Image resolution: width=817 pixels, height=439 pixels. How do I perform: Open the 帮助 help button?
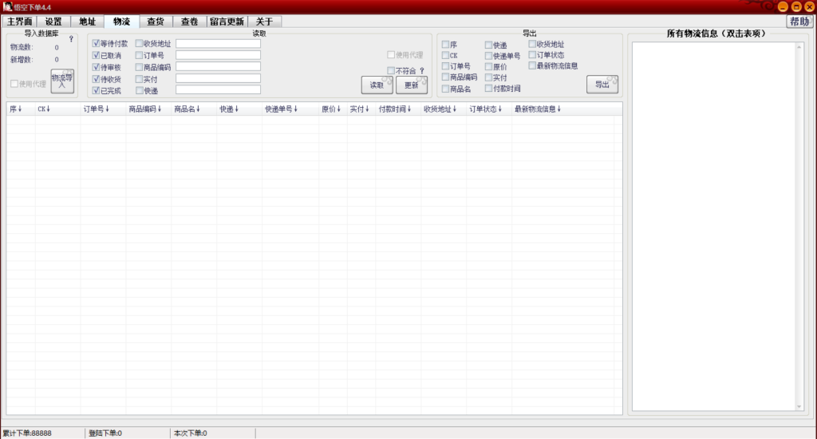[x=799, y=22]
